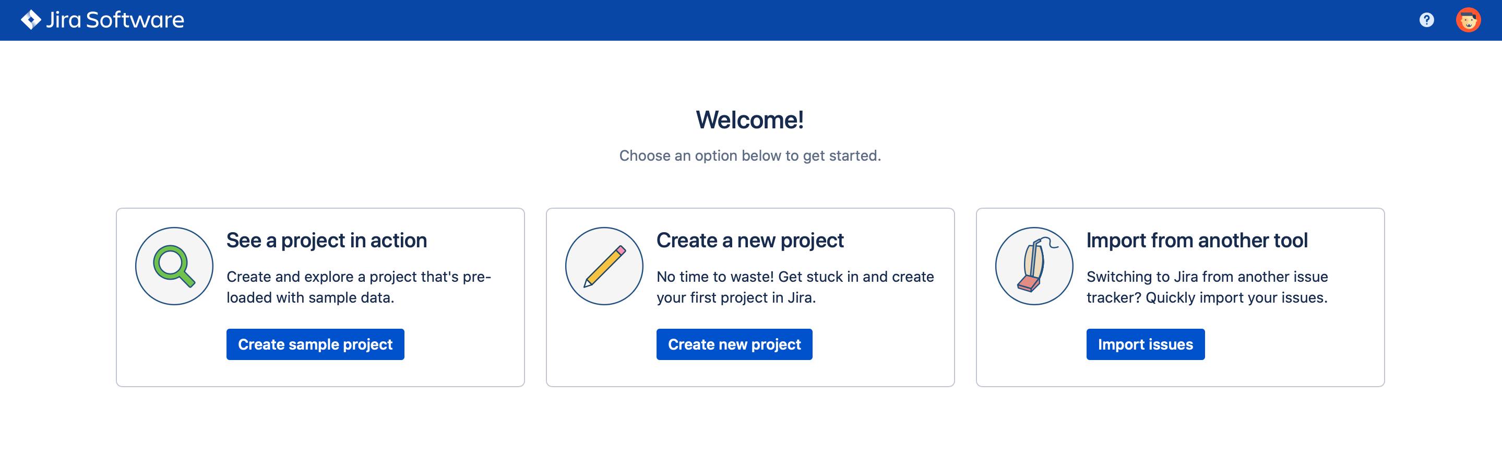Open the help question mark menu
The width and height of the screenshot is (1502, 455).
click(1426, 20)
